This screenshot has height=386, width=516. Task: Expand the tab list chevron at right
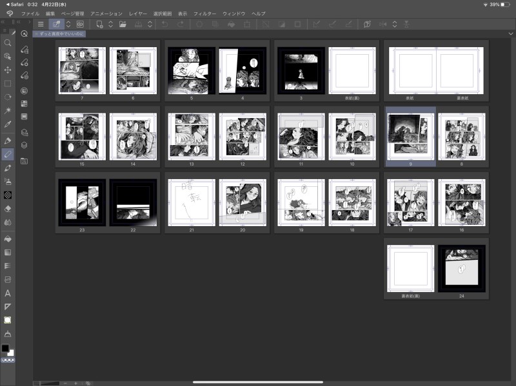click(511, 34)
